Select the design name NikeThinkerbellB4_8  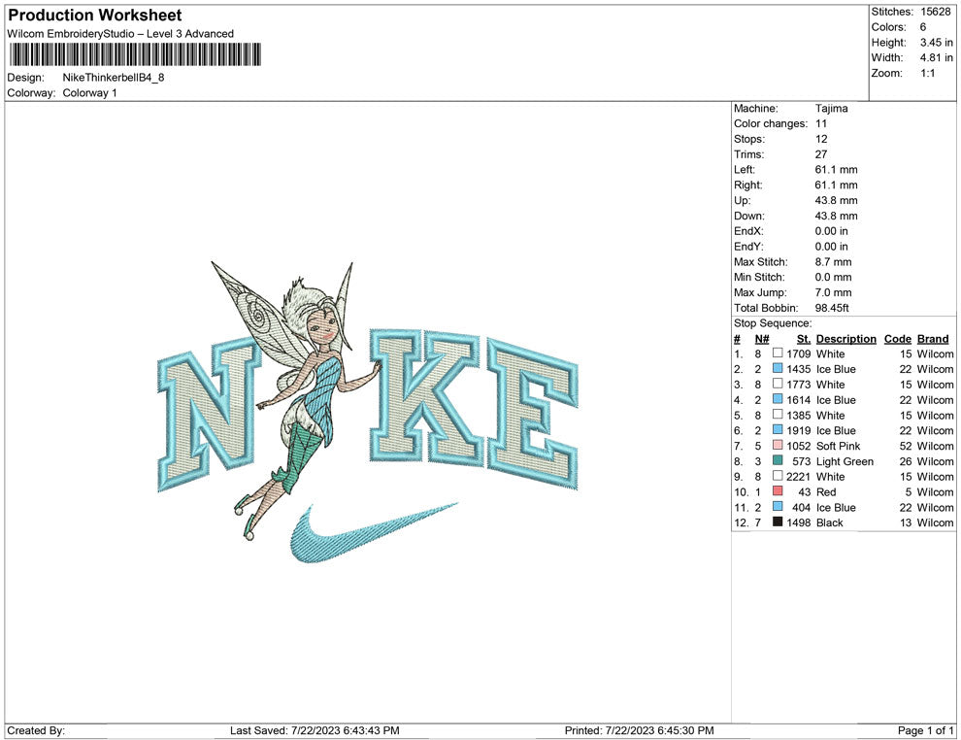114,78
